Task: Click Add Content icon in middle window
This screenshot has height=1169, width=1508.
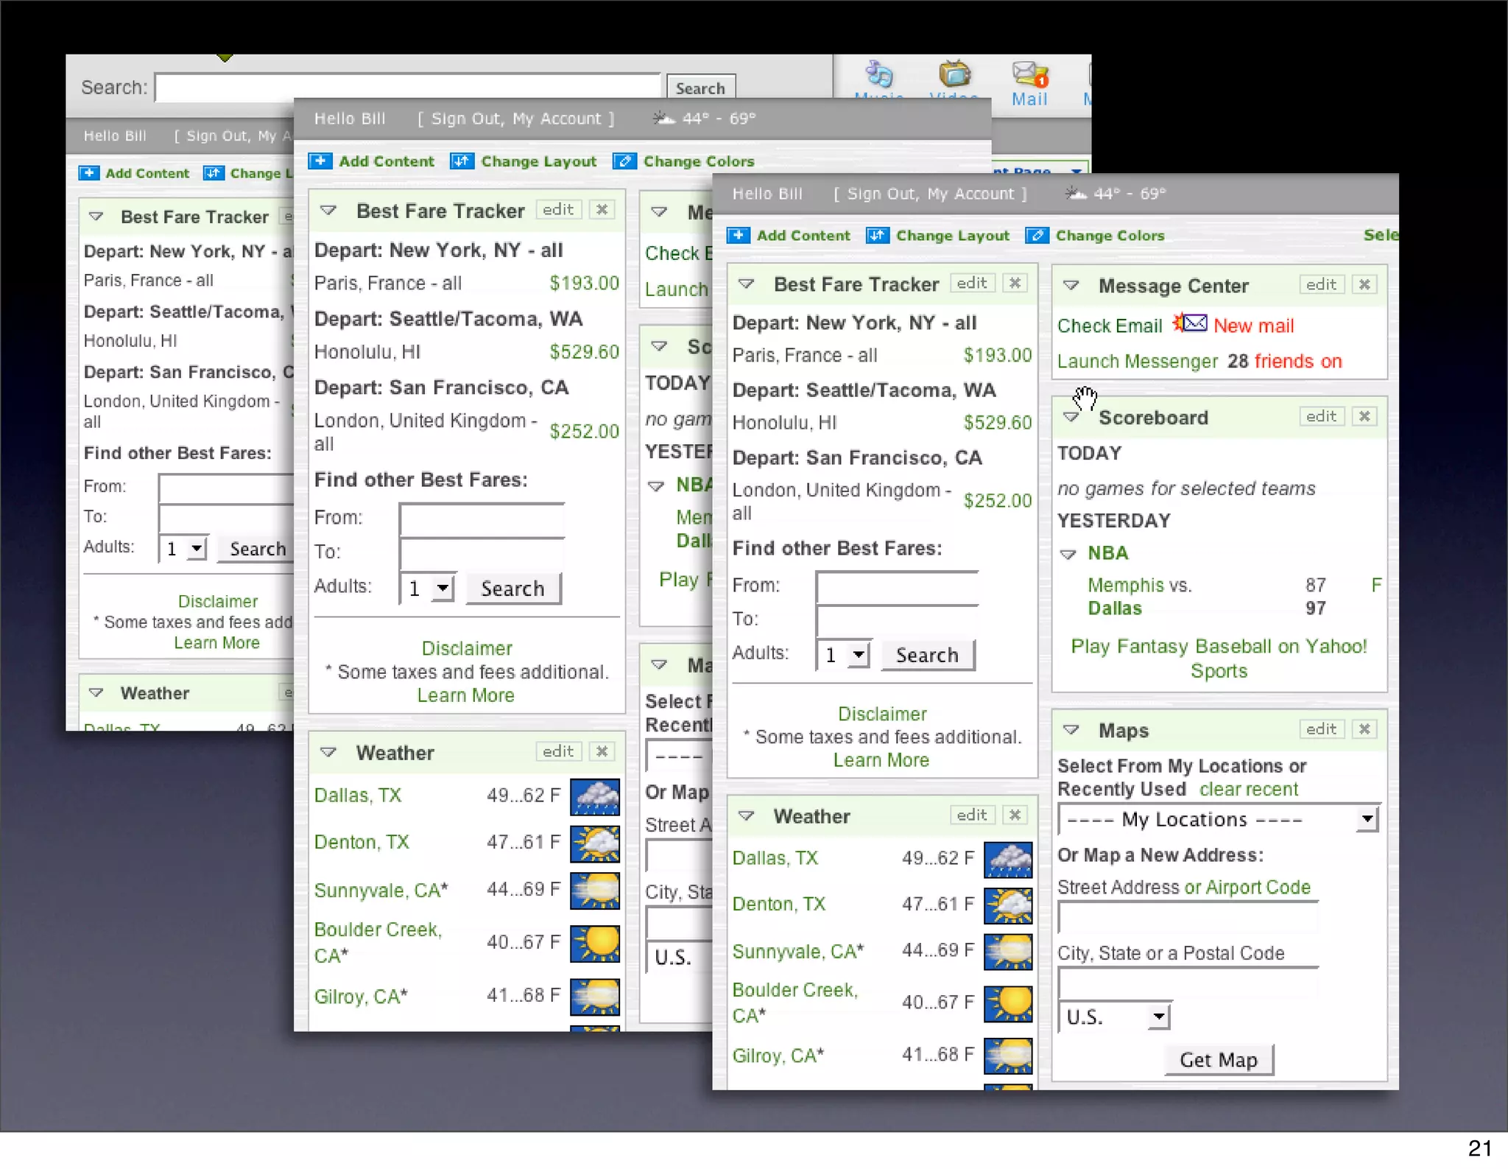Action: [320, 161]
